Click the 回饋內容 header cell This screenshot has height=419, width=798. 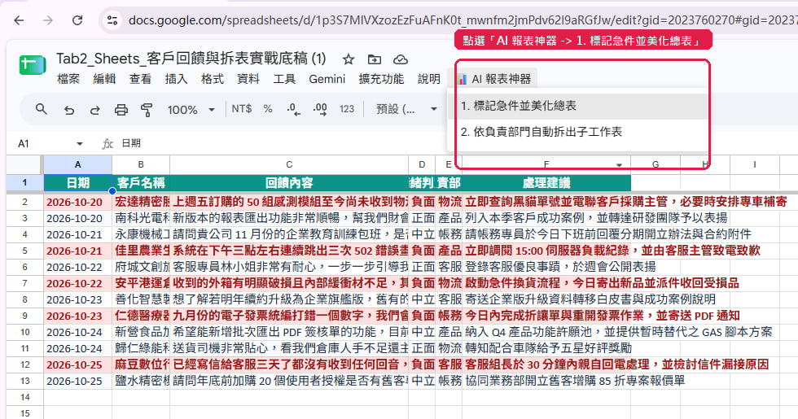289,183
